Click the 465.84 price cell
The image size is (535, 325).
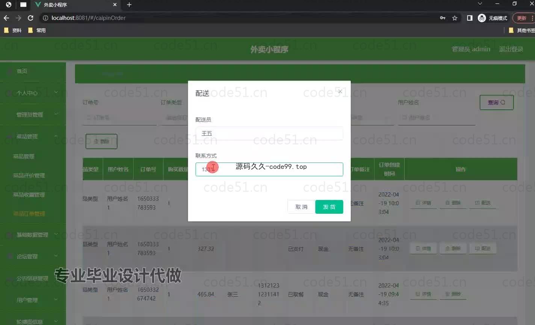coord(206,295)
